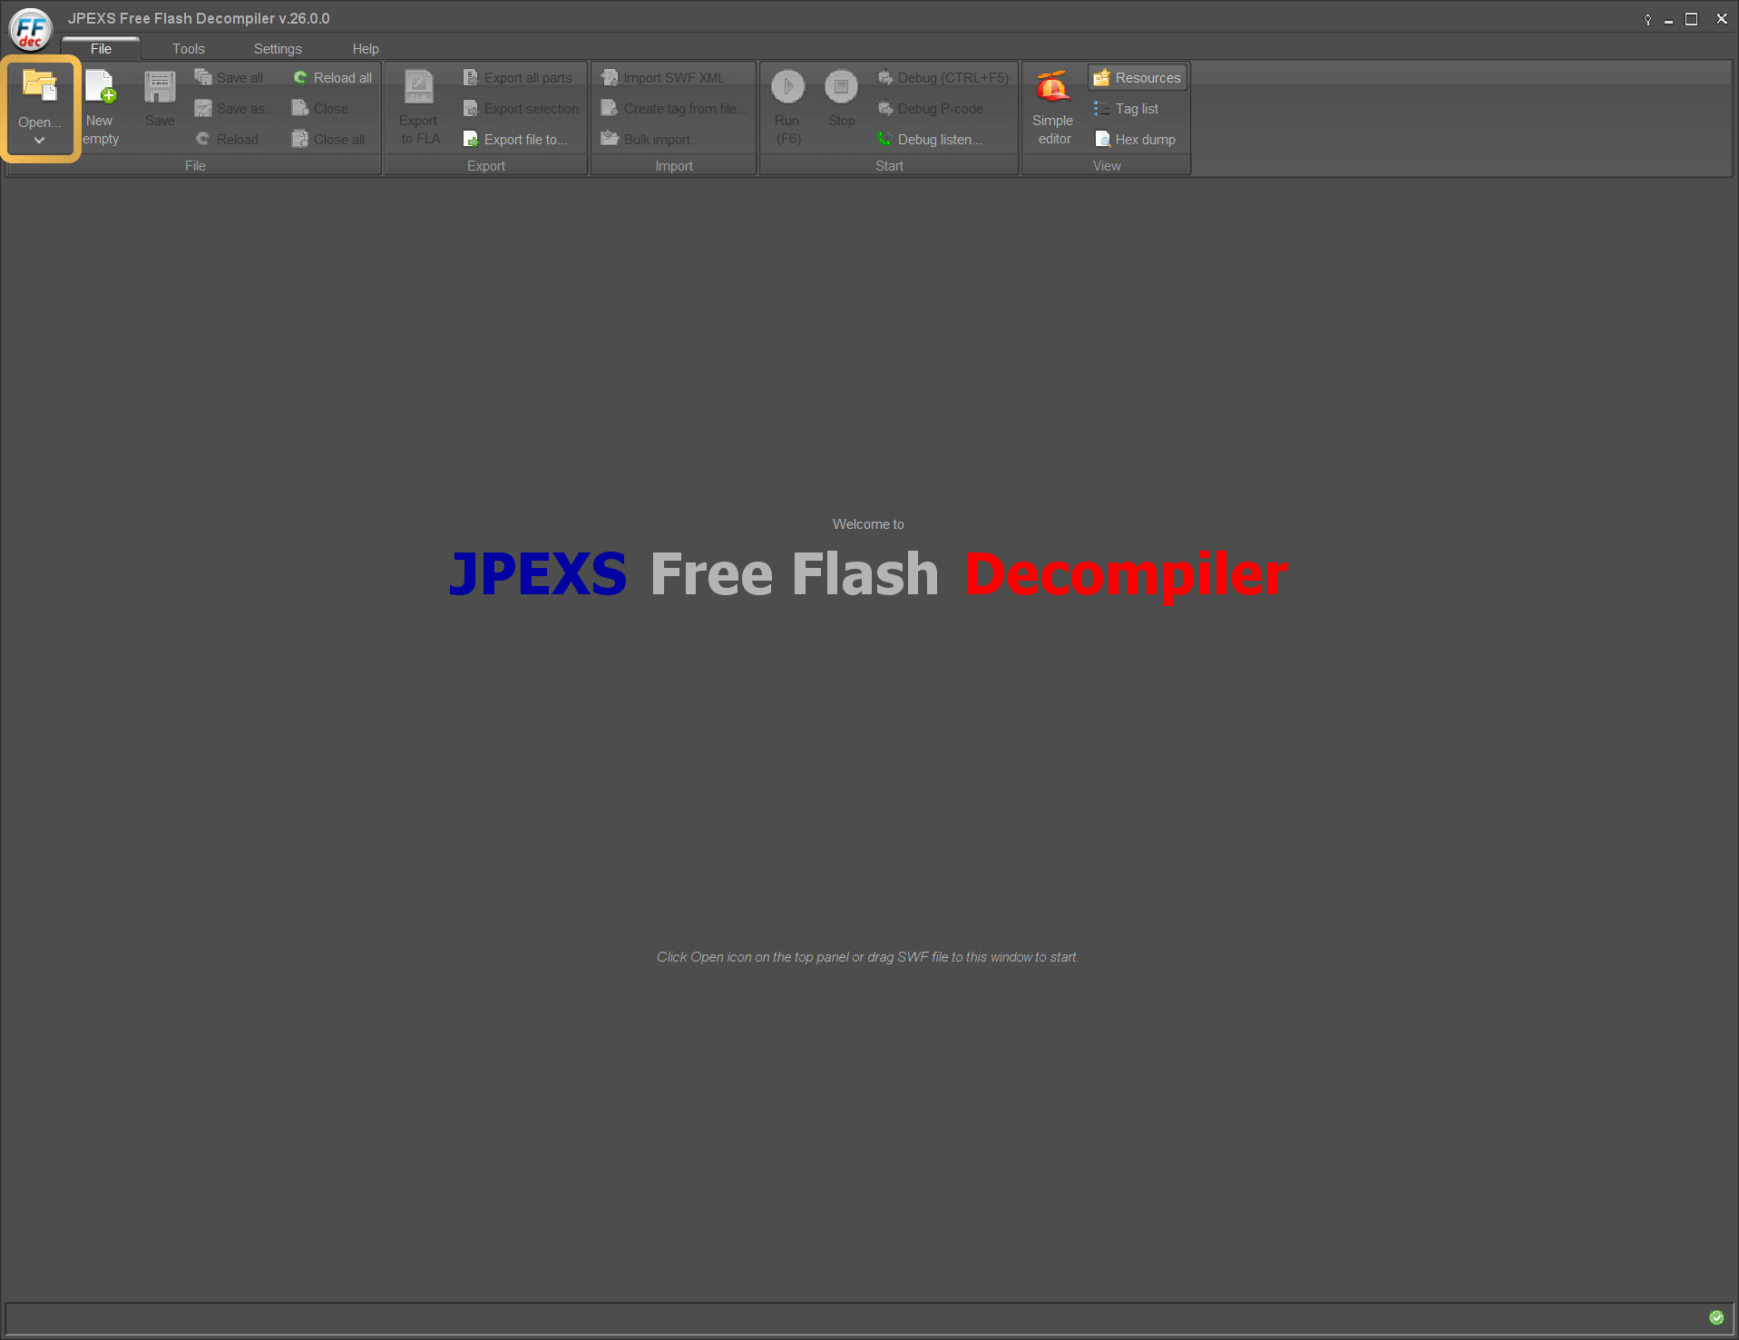Click Export file to...
The height and width of the screenshot is (1340, 1739).
(515, 140)
